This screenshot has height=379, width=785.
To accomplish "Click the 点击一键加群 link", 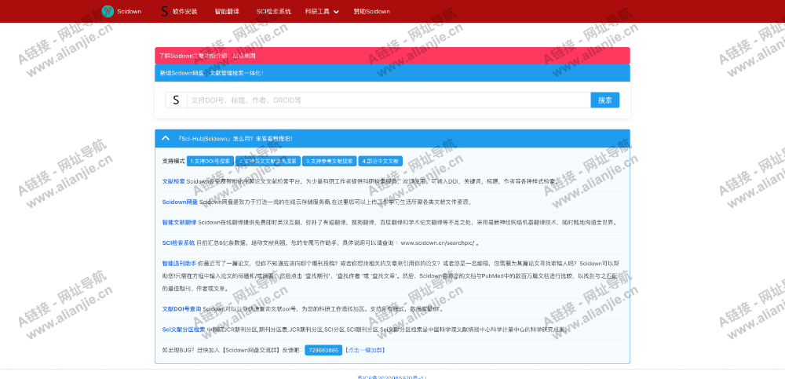I will pyautogui.click(x=365, y=350).
